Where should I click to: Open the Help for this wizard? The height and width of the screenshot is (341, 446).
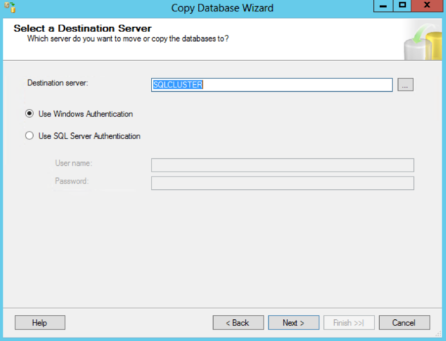[40, 323]
